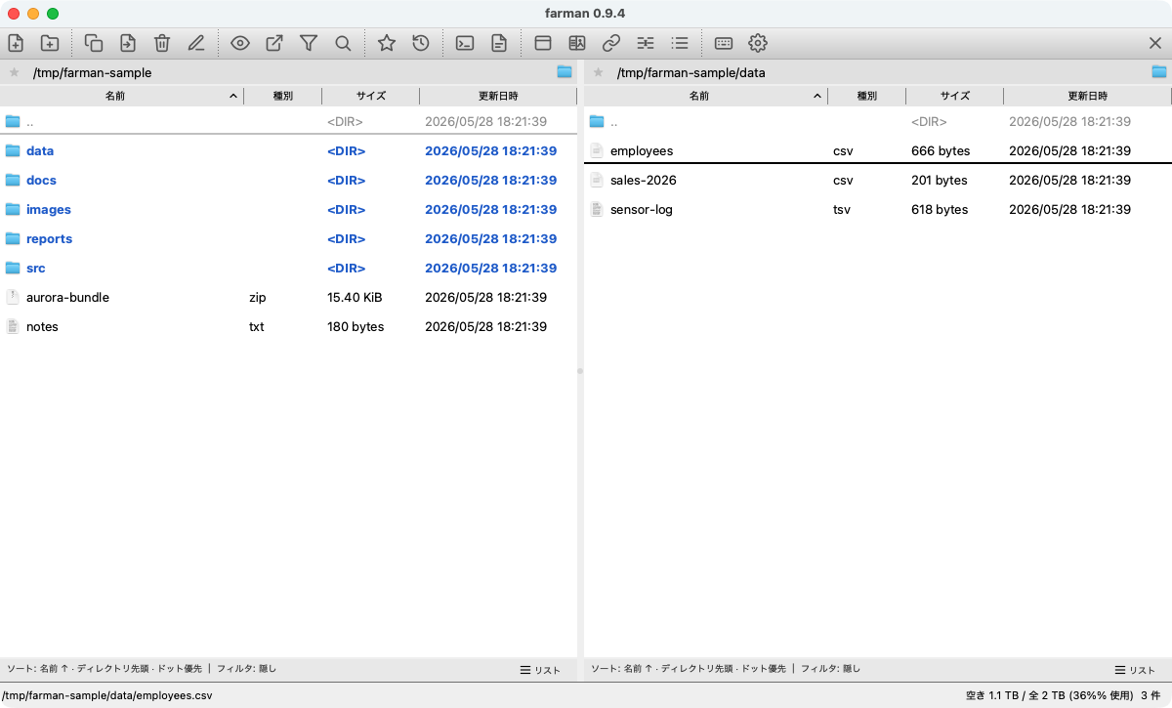Sort right pane by 名前 column
1172x708 pixels.
706,96
